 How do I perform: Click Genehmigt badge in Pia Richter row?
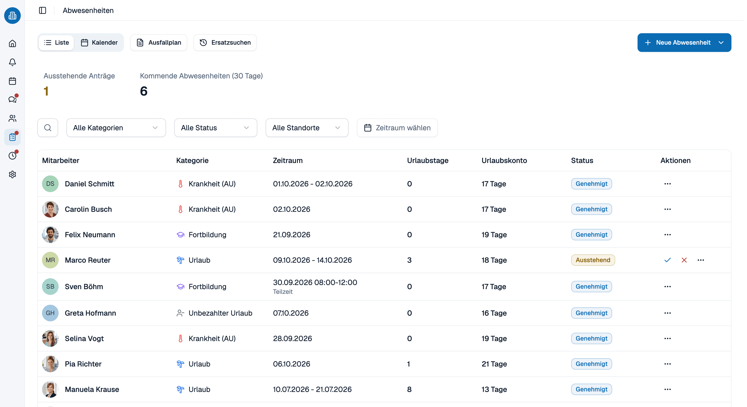[592, 364]
